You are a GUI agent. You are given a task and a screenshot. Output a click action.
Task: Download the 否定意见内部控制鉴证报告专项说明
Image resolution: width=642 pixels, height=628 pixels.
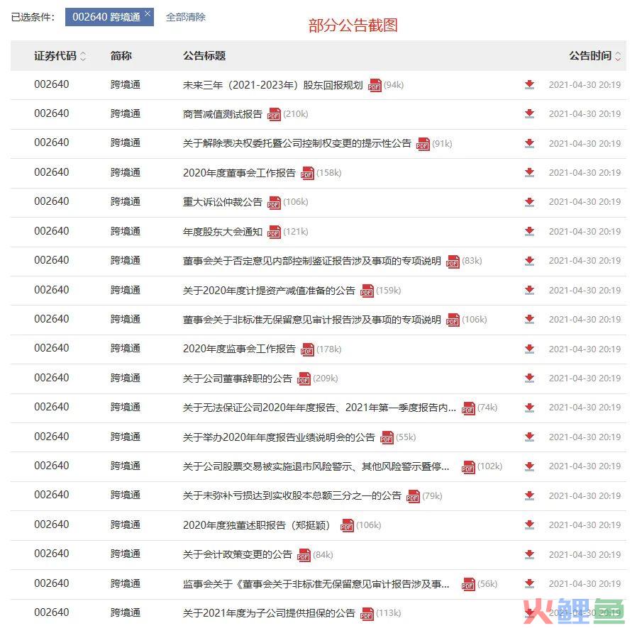(529, 261)
